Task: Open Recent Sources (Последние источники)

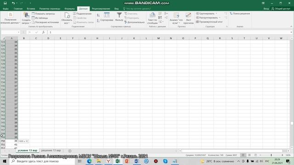Action: pos(45,22)
